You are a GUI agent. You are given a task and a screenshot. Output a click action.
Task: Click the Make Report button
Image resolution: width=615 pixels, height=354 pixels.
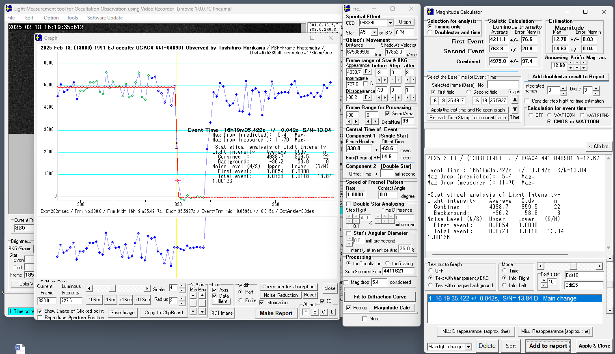[x=276, y=313]
